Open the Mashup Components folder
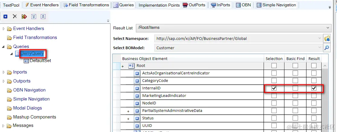The width and height of the screenshot is (337, 132). tap(34, 117)
